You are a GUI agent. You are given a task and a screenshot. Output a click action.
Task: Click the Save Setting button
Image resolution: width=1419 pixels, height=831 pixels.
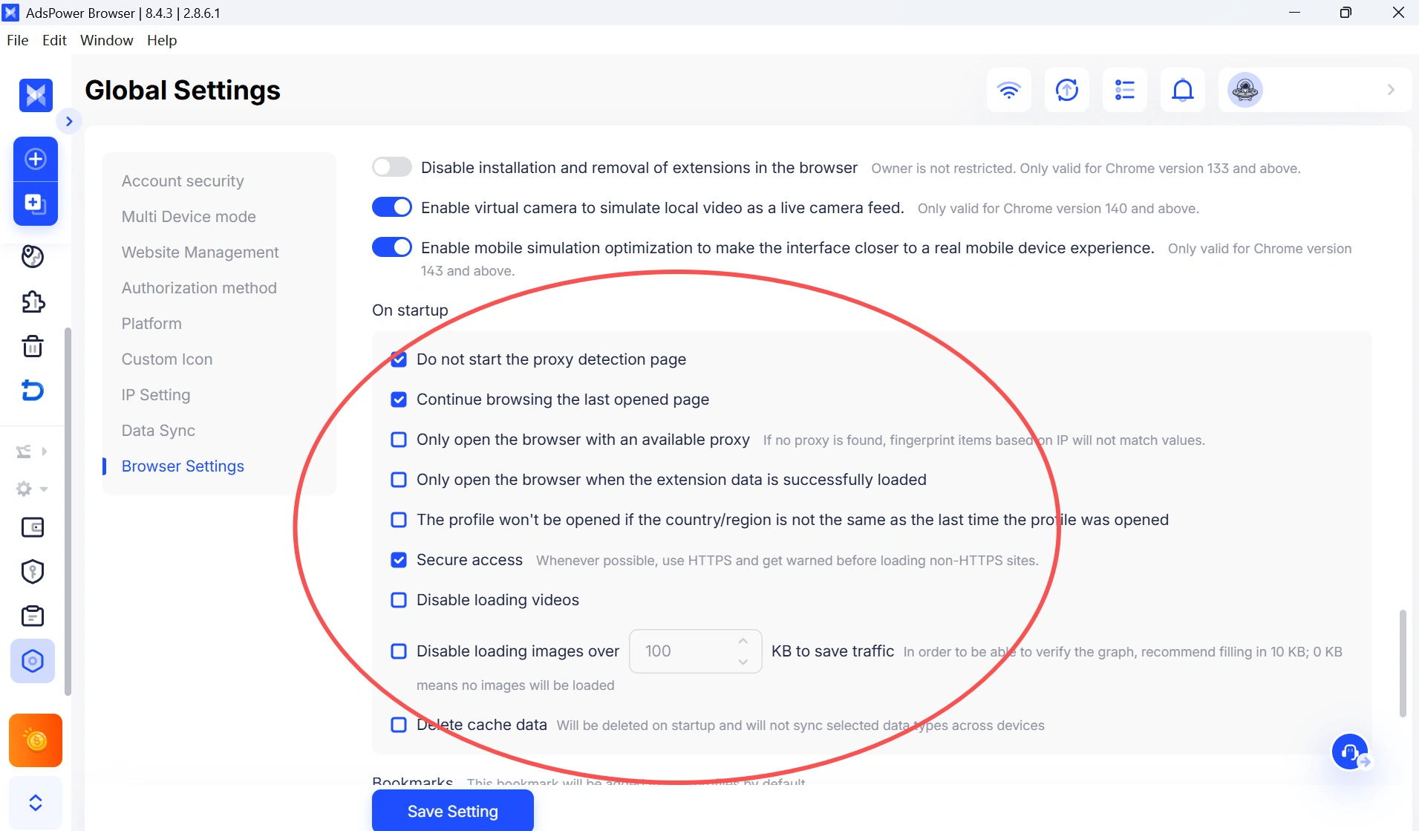point(453,811)
